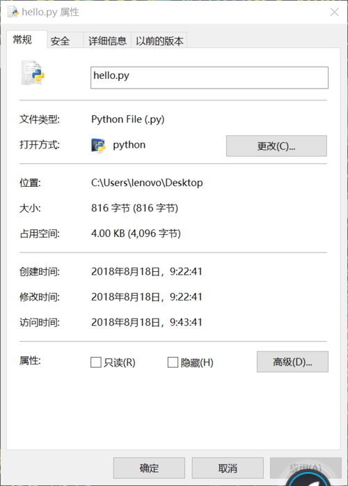Click the python launcher icon beside 打开方式
The width and height of the screenshot is (348, 486).
[x=98, y=145]
